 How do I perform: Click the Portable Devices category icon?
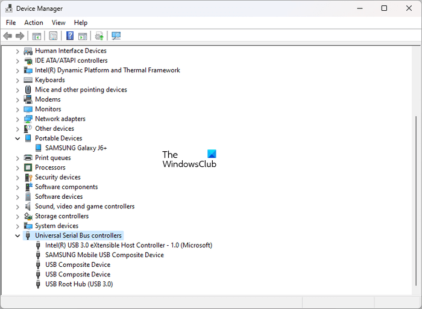pyautogui.click(x=28, y=138)
